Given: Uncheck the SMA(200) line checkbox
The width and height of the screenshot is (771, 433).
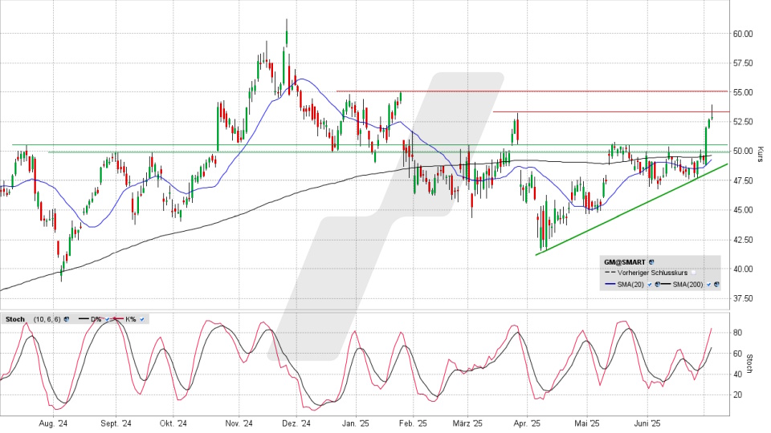Looking at the screenshot, I should pos(708,284).
